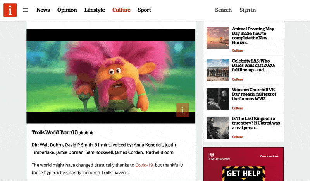Click Culture tag under Animal Crossing article
Screen dimensions: 310x181
coord(237,51)
